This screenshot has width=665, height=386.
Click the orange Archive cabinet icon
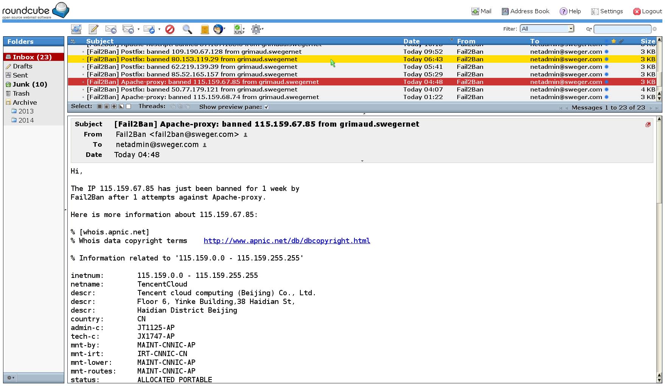click(x=205, y=29)
